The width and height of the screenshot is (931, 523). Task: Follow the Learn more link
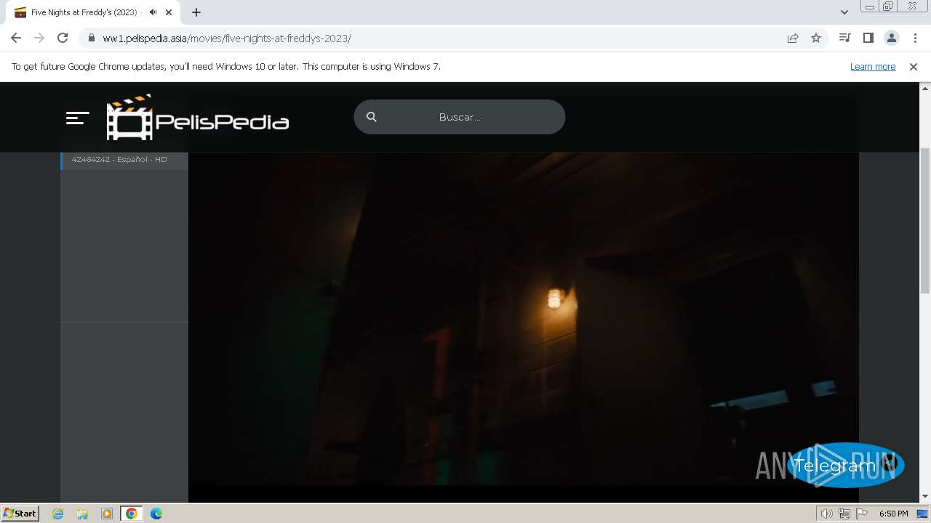(x=873, y=67)
